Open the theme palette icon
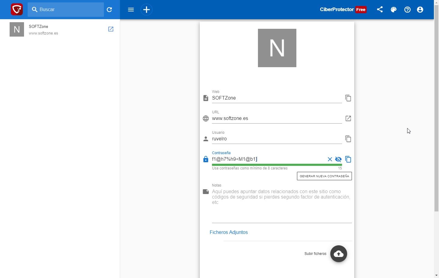 (394, 10)
